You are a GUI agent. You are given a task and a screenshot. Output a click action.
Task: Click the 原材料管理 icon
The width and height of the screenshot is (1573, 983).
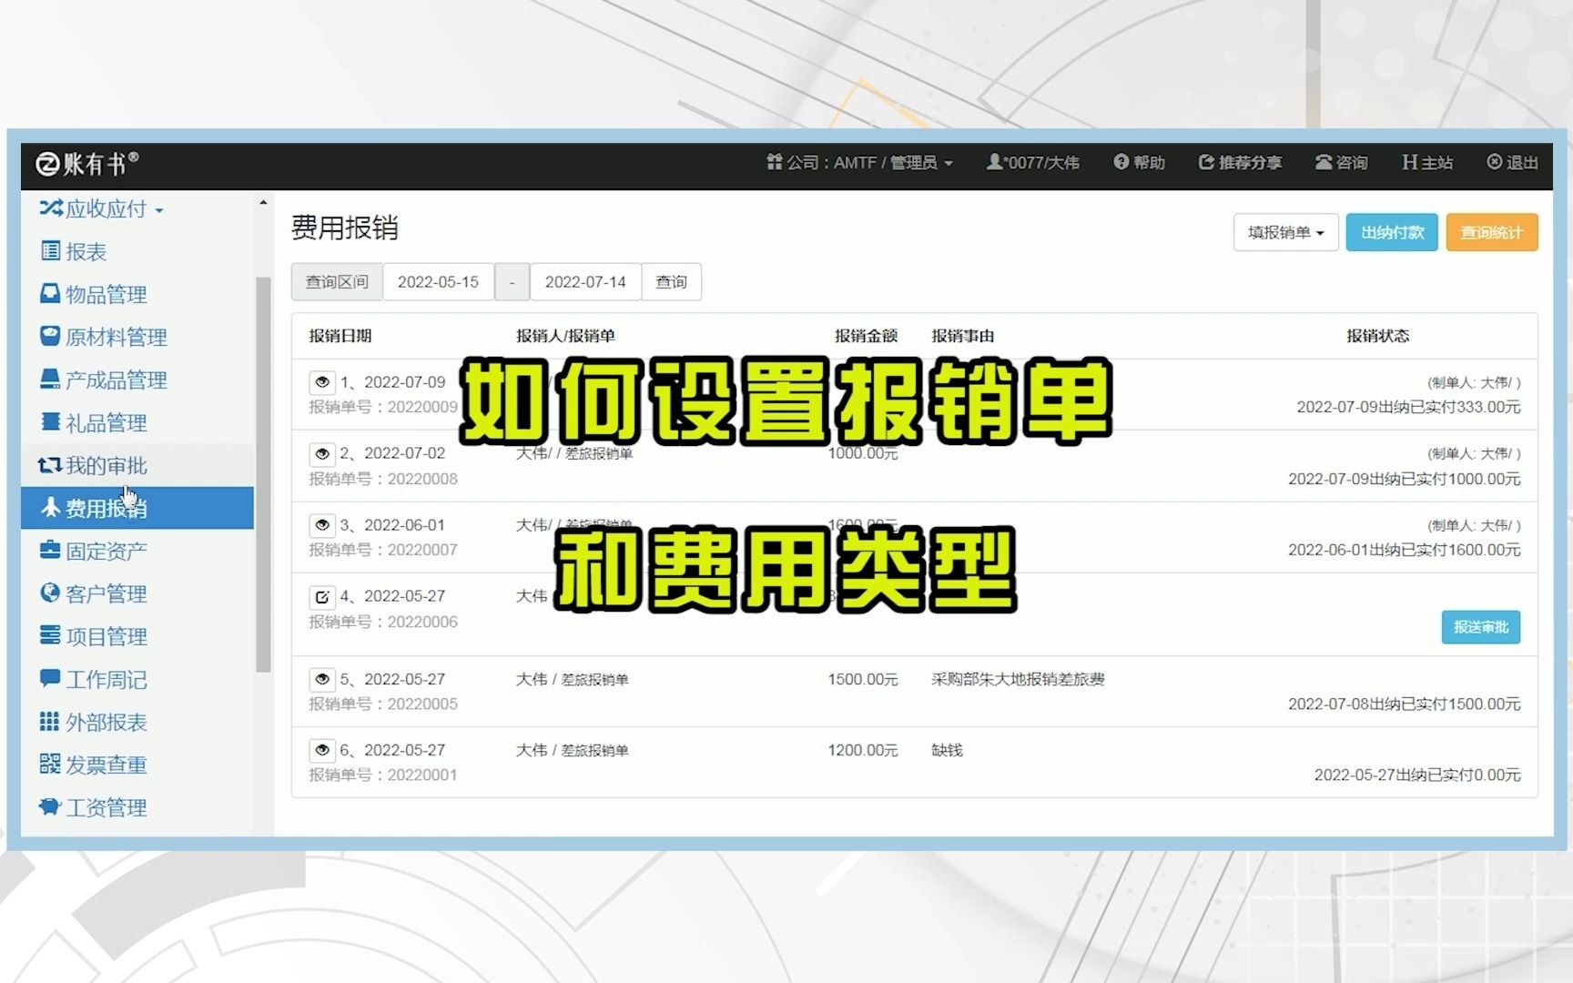50,336
